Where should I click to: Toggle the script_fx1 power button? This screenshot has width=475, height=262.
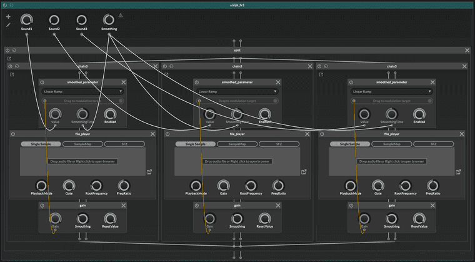5,5
